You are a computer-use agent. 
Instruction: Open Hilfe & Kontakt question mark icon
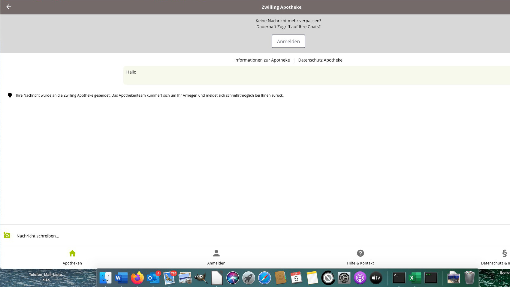[x=360, y=253]
